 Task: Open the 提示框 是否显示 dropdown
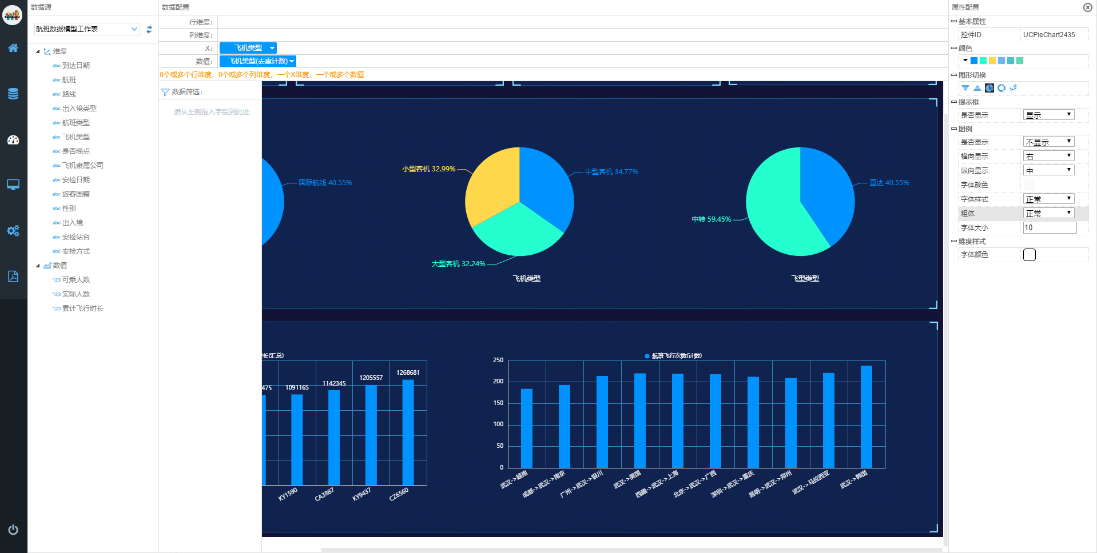point(1048,115)
